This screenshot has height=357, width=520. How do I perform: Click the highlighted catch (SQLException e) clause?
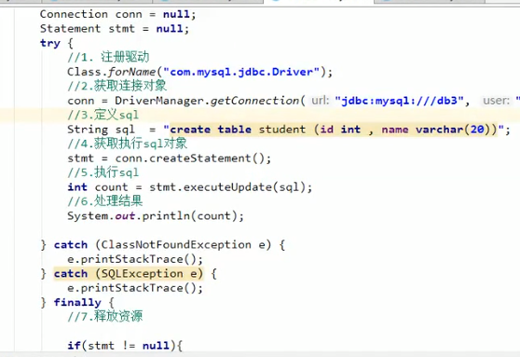coord(129,274)
